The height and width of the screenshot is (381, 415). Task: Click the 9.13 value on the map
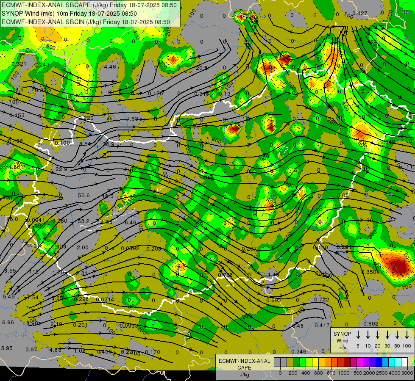225,94
